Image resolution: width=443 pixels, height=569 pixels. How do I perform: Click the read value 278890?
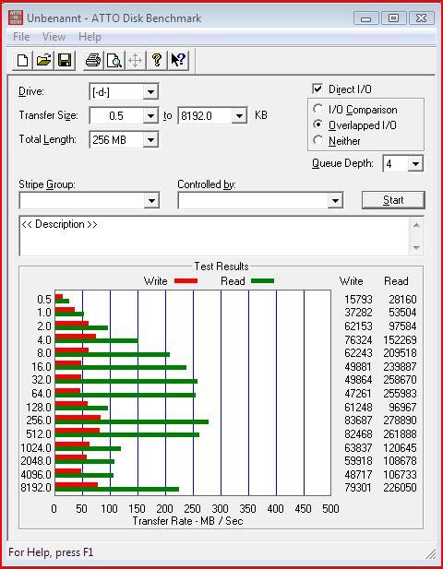[x=400, y=421]
